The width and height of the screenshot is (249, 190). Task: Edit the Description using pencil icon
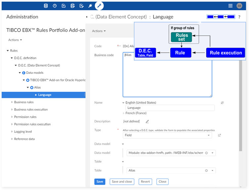coord(147,121)
